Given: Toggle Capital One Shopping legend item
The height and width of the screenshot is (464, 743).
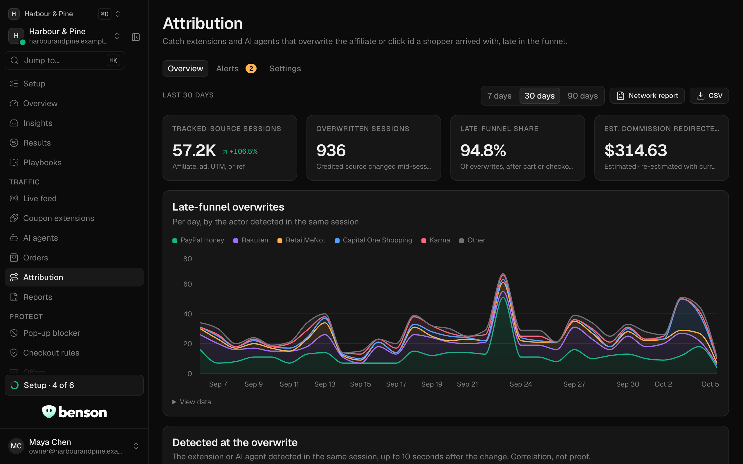Looking at the screenshot, I should (x=373, y=240).
